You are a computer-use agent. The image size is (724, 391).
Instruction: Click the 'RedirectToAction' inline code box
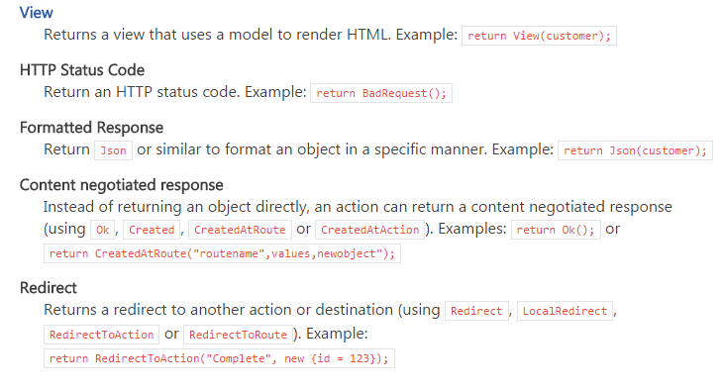[102, 335]
